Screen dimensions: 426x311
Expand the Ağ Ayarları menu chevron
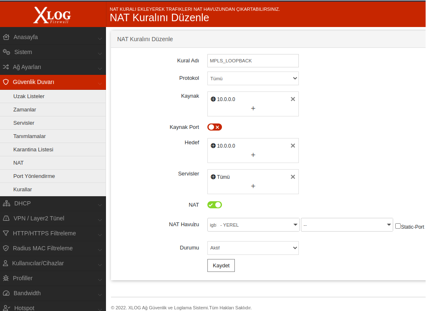(100, 69)
